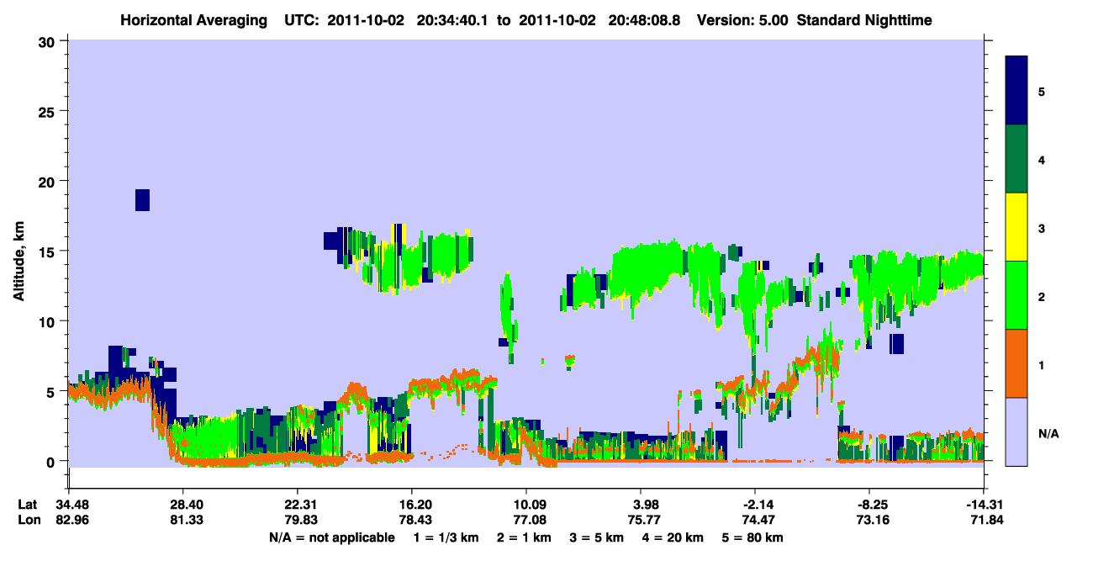This screenshot has width=1093, height=561.
Task: Click the 25 tick label on altitude axis
Action: 47,111
